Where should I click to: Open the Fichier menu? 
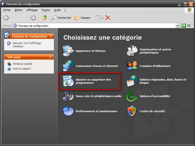coord(7,10)
